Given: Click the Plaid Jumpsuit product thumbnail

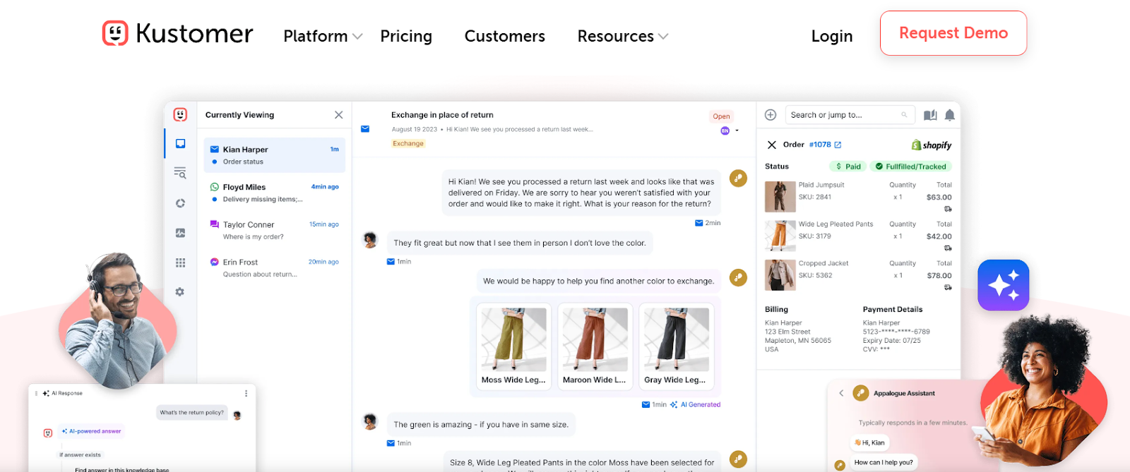Looking at the screenshot, I should click(x=780, y=197).
